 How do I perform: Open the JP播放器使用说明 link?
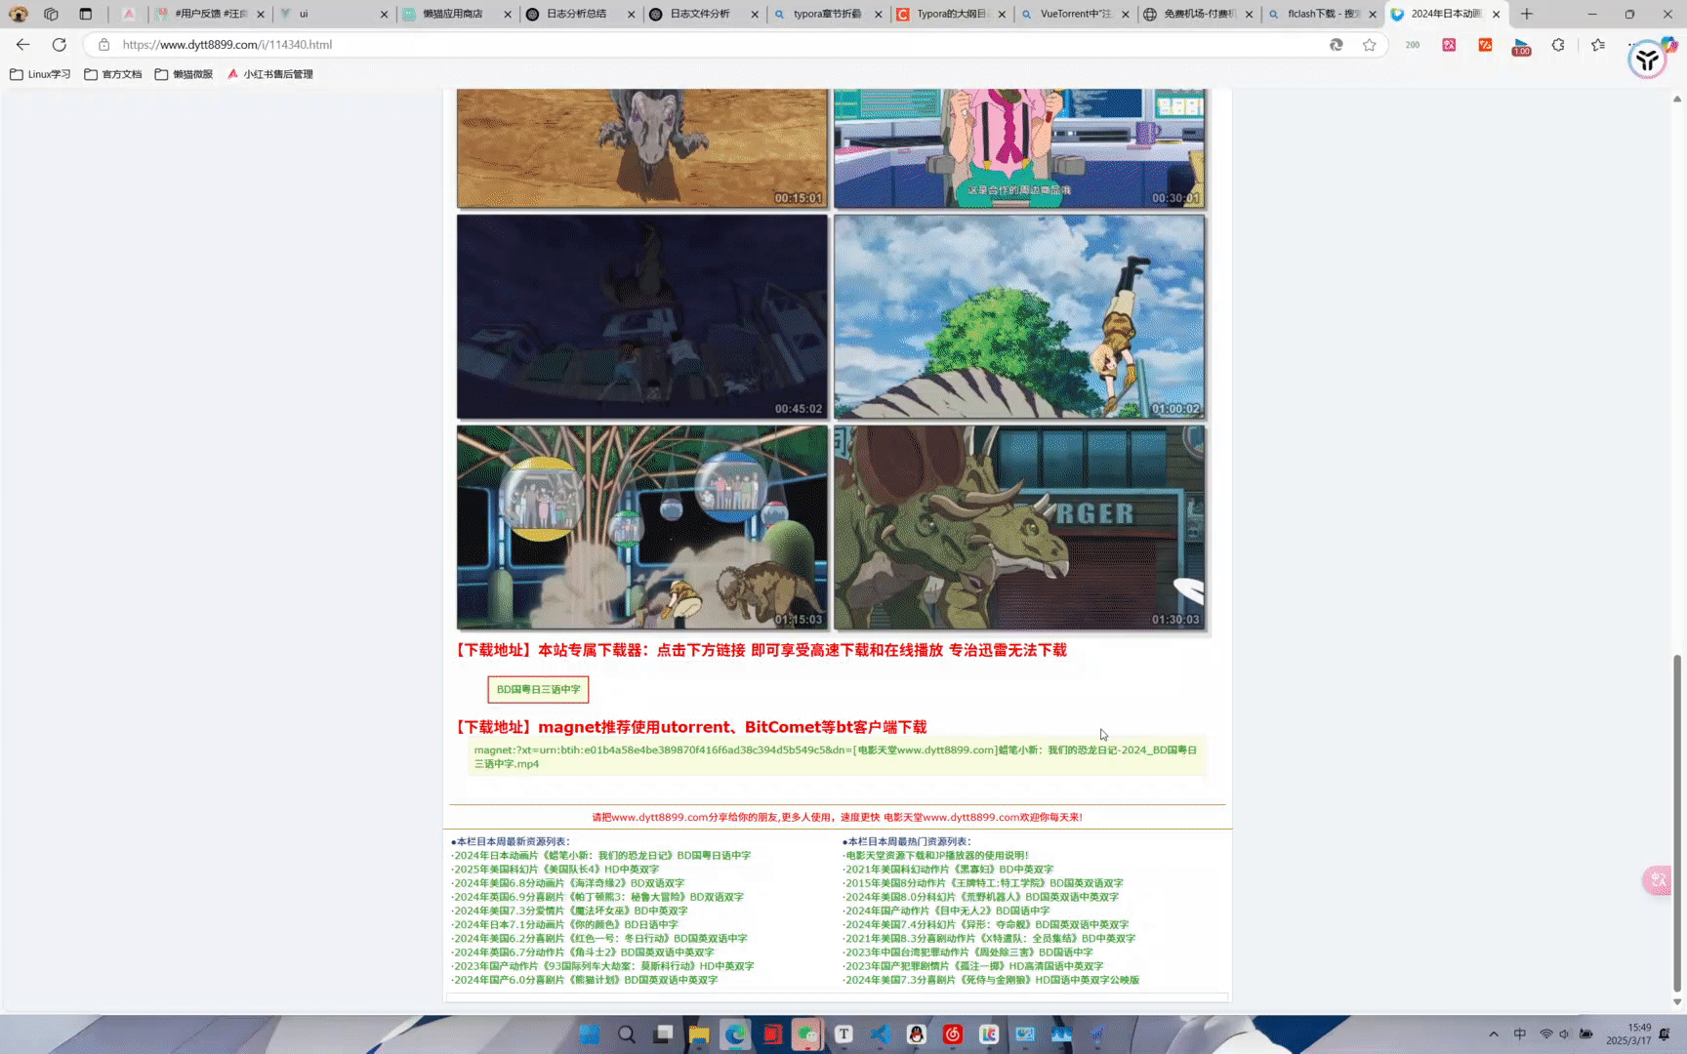click(x=937, y=855)
